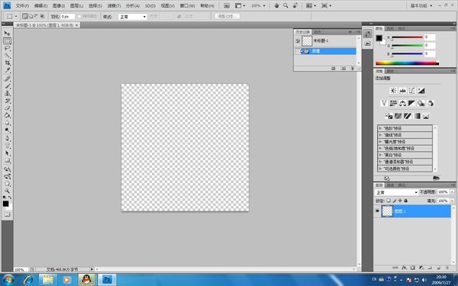Switch to the 历史记录 History panel tab
This screenshot has height=286, width=458.
pyautogui.click(x=302, y=32)
